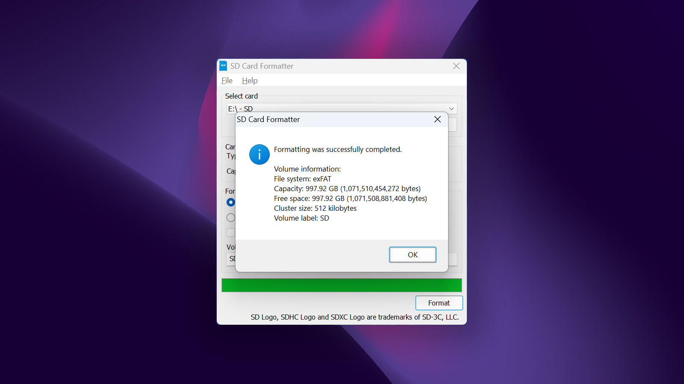684x384 pixels.
Task: Close the SD Card Formatter message dialog
Action: click(437, 119)
